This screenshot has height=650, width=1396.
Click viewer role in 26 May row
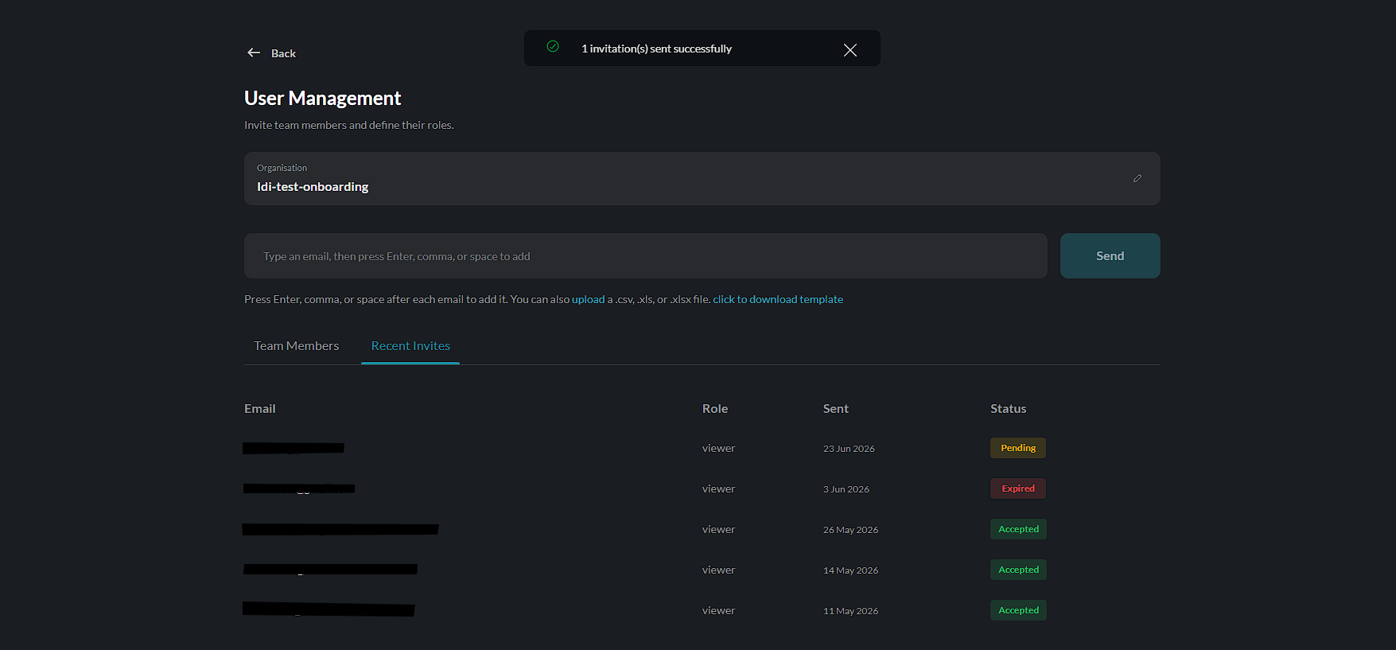point(718,530)
